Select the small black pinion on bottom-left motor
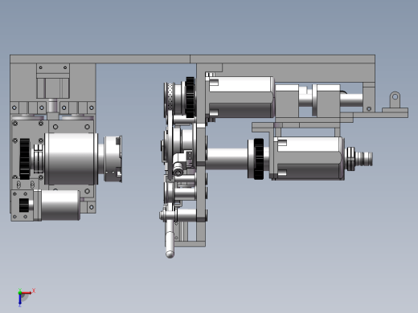 click(24, 205)
